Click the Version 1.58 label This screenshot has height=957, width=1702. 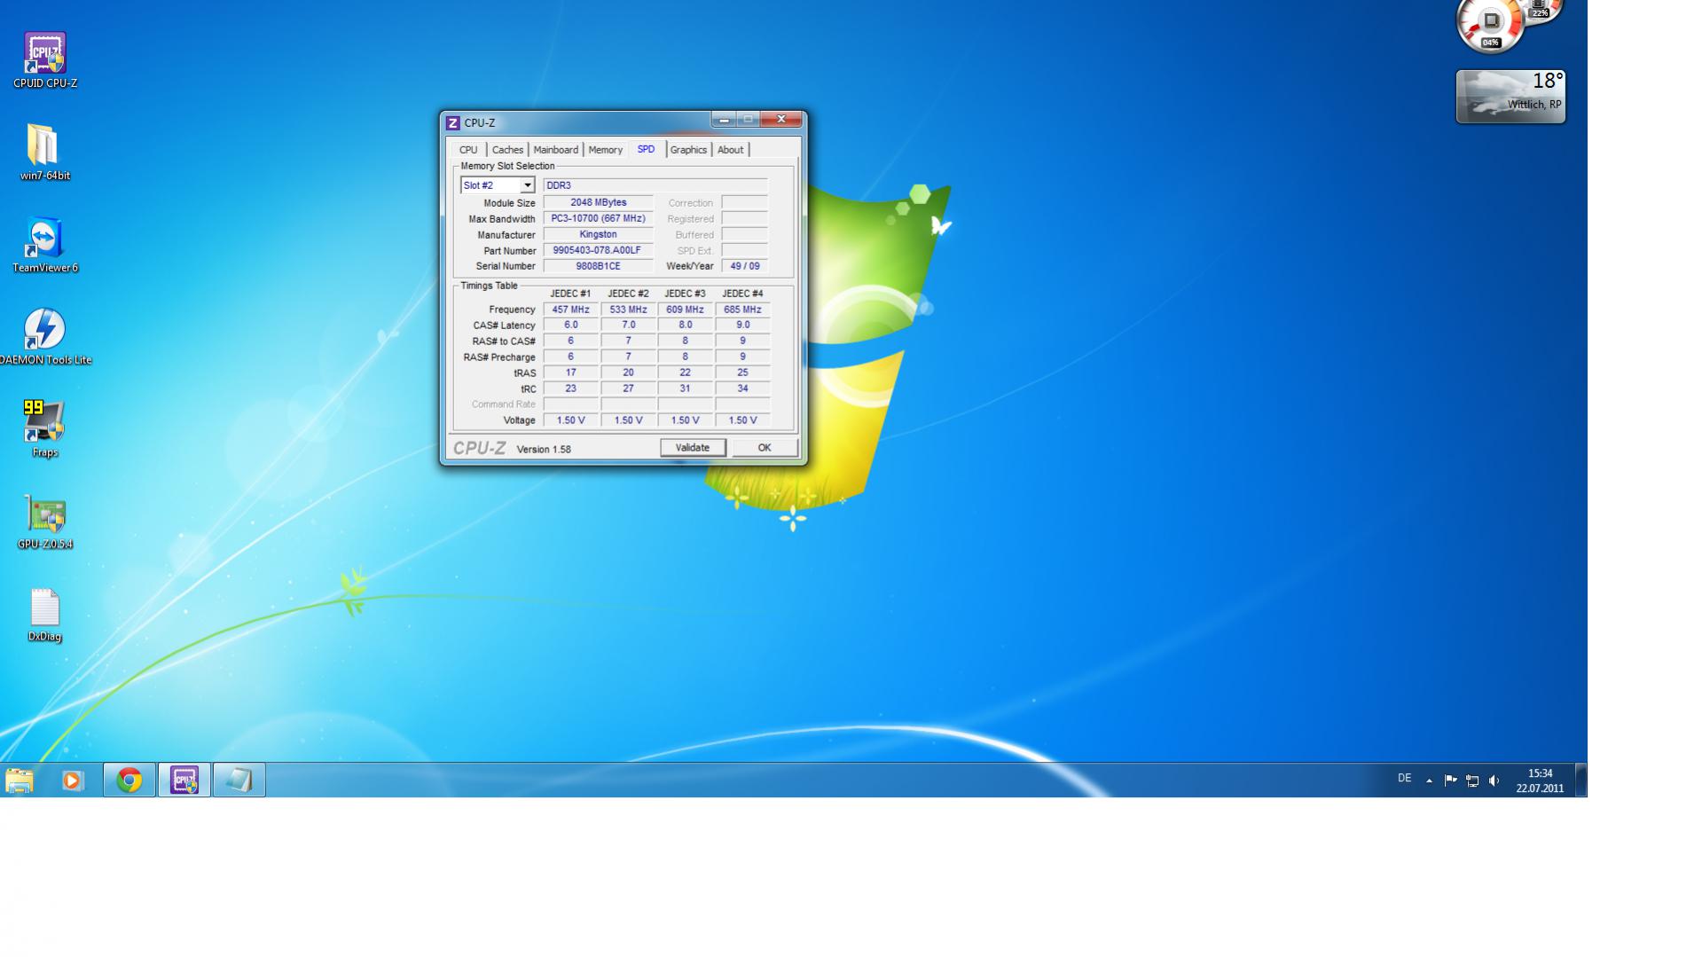544,450
